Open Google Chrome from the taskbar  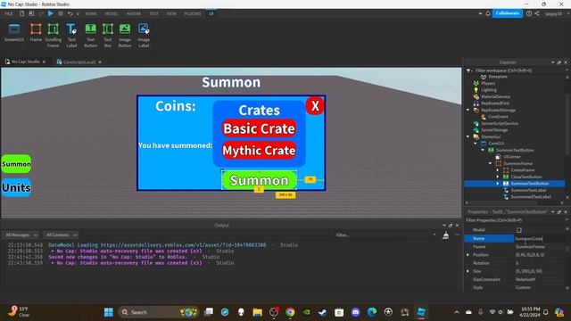[x=290, y=312]
